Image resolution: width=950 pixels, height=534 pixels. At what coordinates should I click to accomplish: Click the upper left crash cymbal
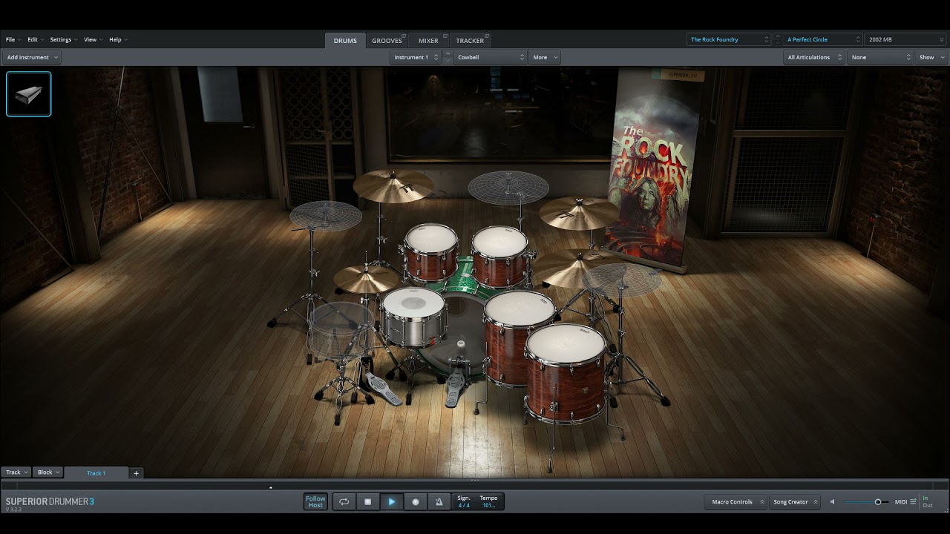coord(393,185)
